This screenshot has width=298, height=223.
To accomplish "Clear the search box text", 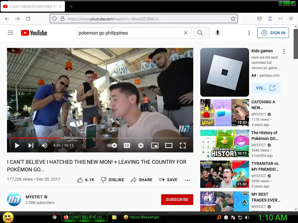I will [x=186, y=33].
